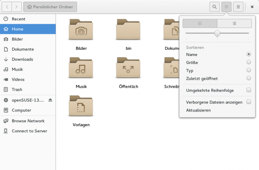Toggle the view options dropdown button
259x170 pixels.
click(226, 7)
